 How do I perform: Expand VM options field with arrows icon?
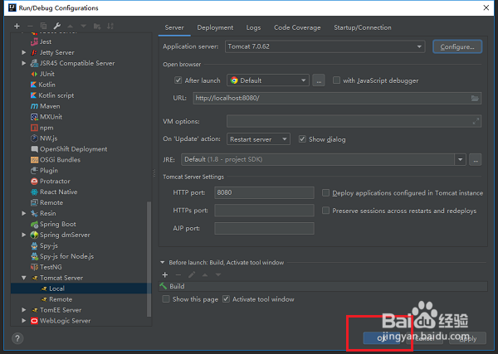(476, 121)
